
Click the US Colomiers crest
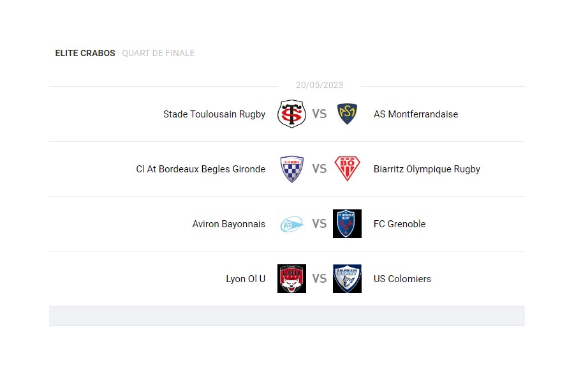click(347, 279)
